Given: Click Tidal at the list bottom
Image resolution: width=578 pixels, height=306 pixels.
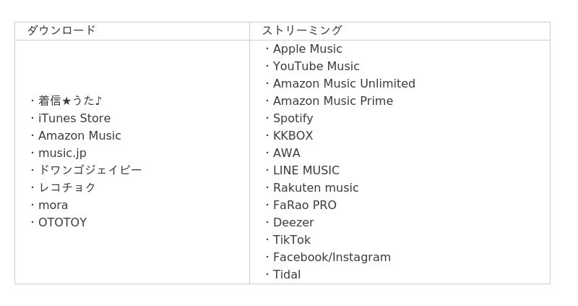Looking at the screenshot, I should [287, 275].
